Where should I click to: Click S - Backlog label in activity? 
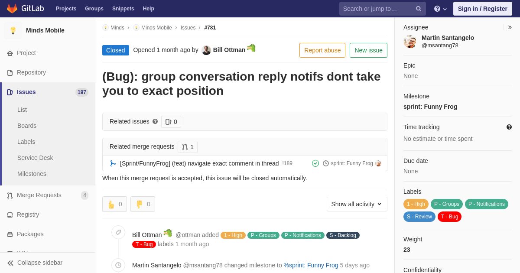(343, 235)
